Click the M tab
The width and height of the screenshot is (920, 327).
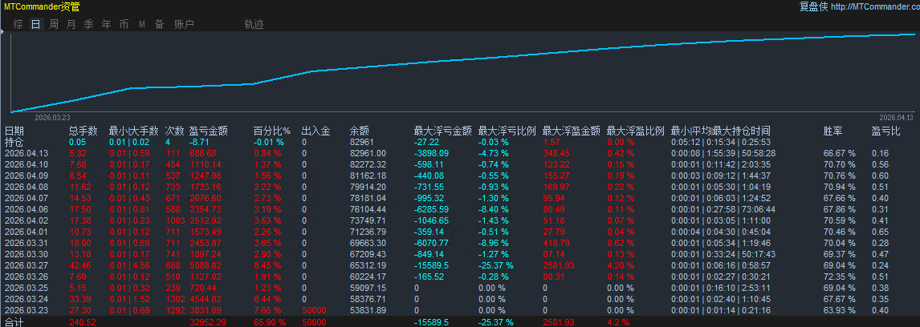tap(141, 24)
